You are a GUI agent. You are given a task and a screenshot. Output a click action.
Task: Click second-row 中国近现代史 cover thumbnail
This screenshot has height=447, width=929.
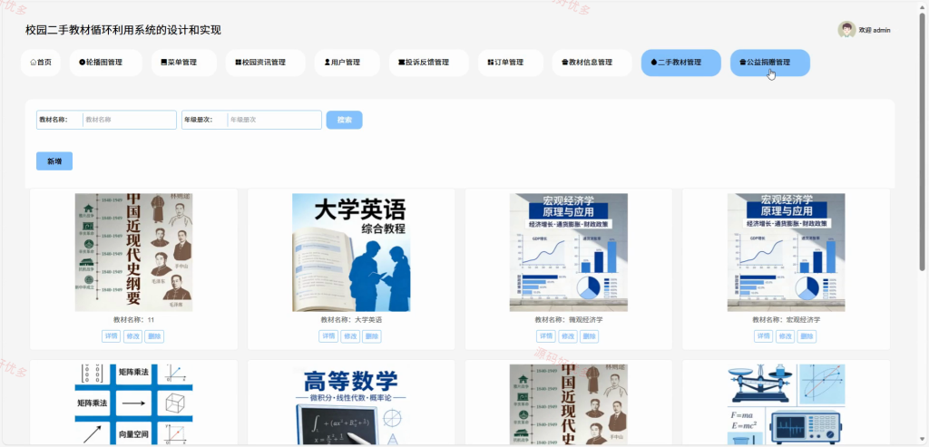(x=569, y=404)
